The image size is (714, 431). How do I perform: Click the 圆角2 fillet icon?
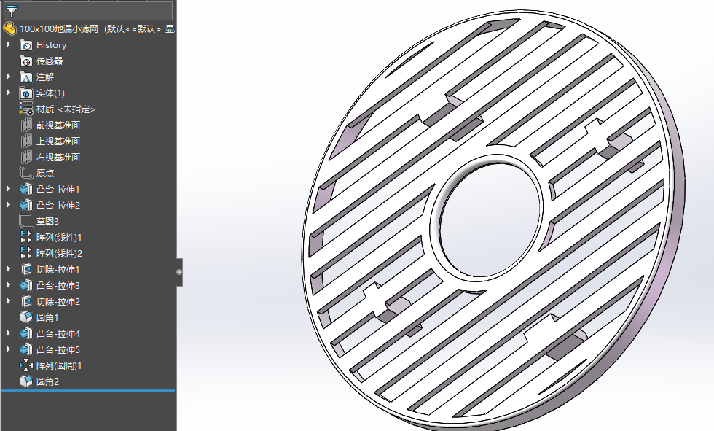click(26, 382)
